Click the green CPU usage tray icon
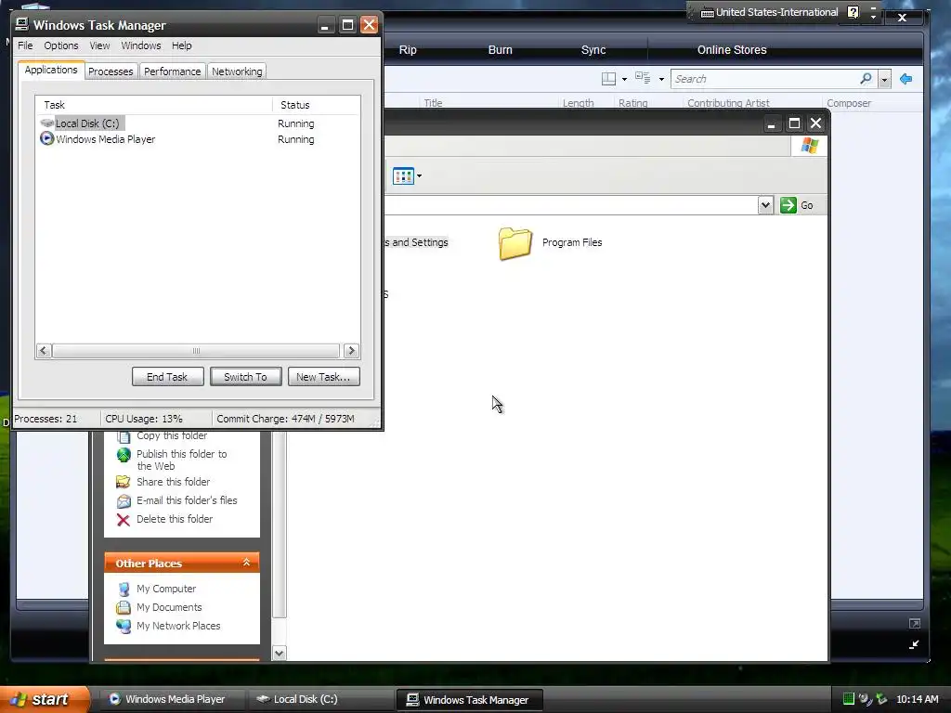951x713 pixels. [x=849, y=699]
